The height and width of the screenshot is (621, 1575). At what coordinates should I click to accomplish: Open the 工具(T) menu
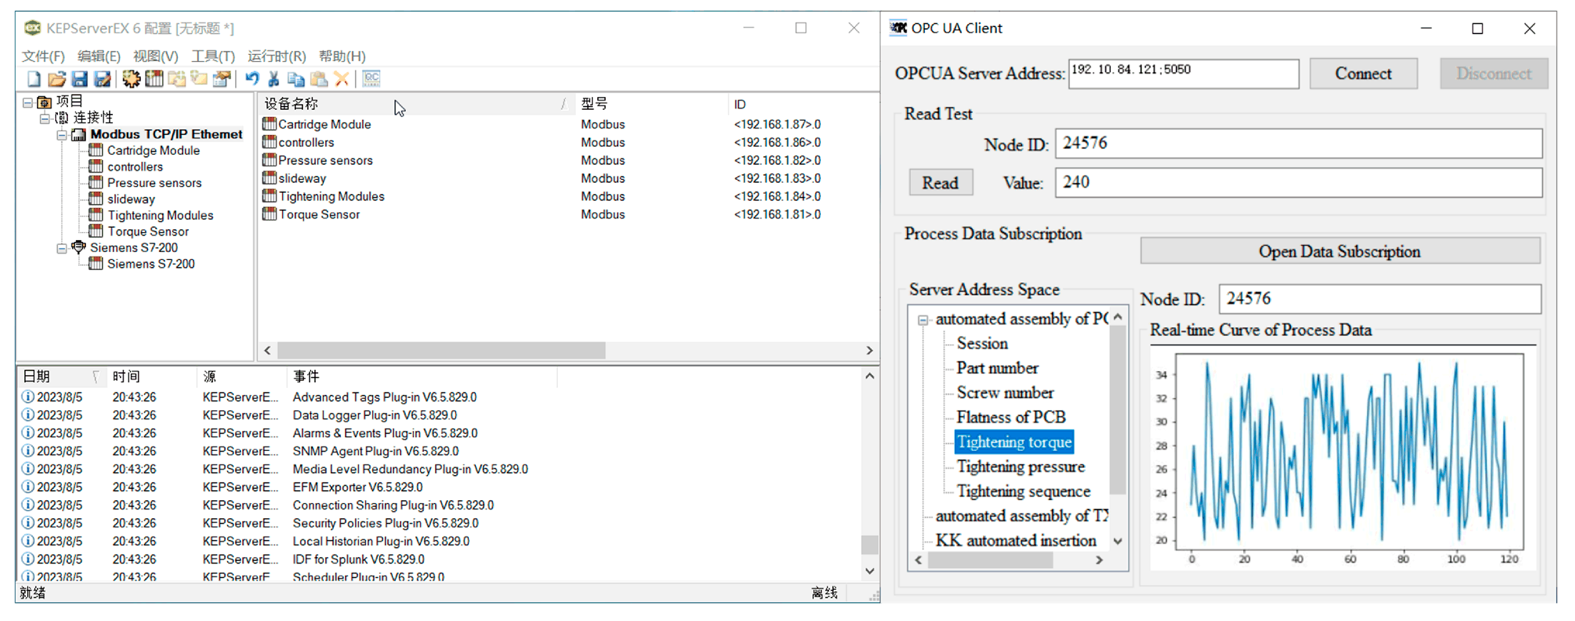point(213,56)
